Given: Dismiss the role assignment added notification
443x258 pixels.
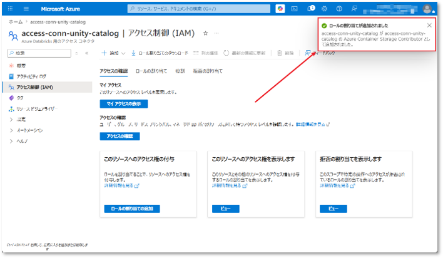Looking at the screenshot, I should 429,26.
